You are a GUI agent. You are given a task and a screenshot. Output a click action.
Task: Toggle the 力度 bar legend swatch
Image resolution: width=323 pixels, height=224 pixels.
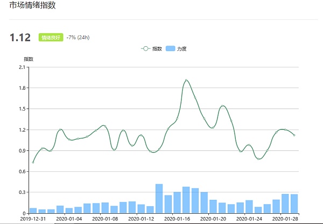pos(170,49)
